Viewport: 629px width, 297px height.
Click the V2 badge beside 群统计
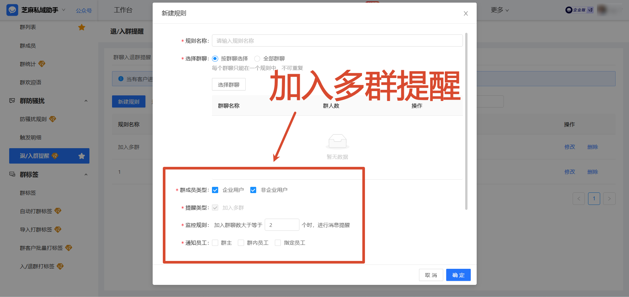pyautogui.click(x=42, y=64)
